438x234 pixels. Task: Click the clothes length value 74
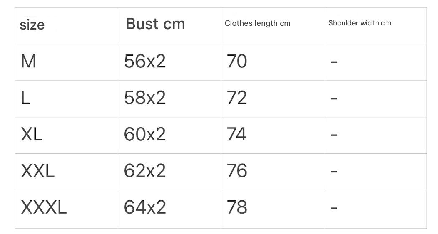(x=237, y=135)
